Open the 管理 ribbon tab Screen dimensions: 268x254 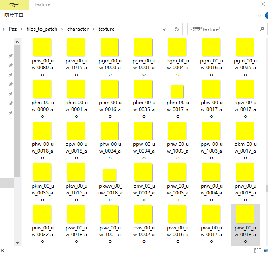(x=14, y=5)
